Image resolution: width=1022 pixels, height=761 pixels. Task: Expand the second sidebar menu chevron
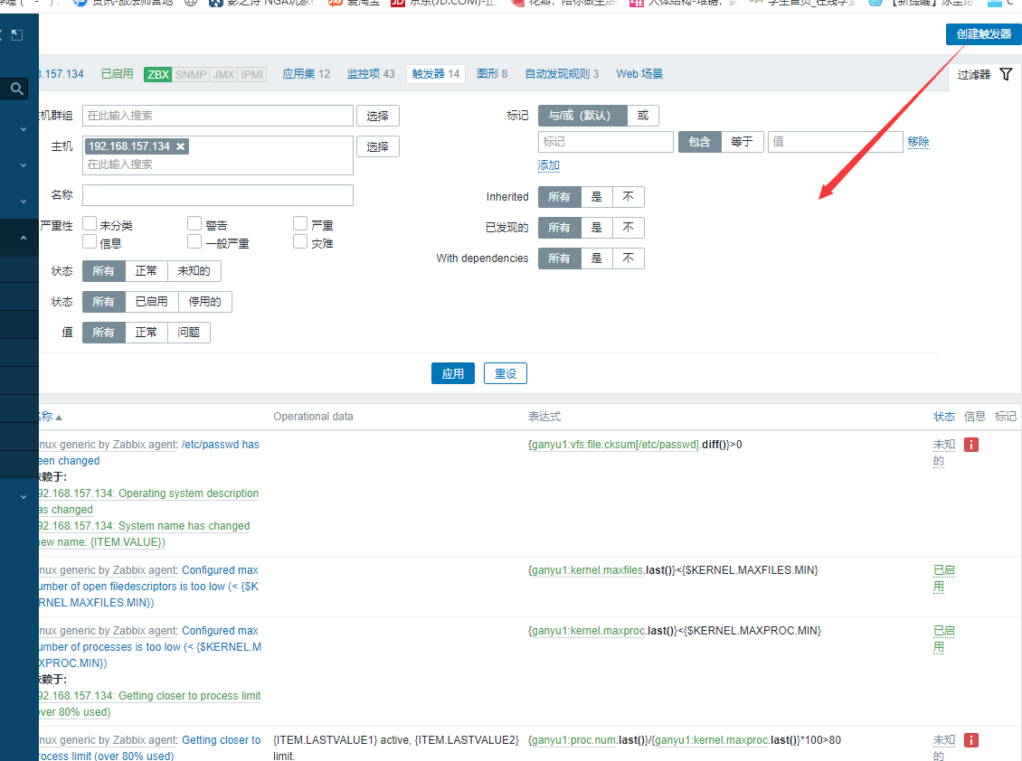point(24,165)
